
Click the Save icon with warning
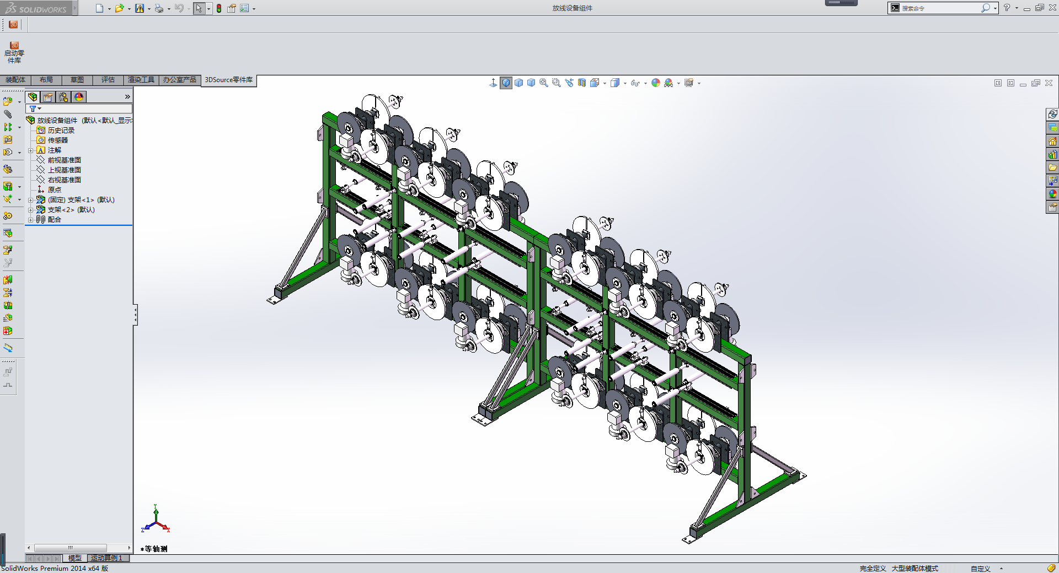[x=140, y=8]
